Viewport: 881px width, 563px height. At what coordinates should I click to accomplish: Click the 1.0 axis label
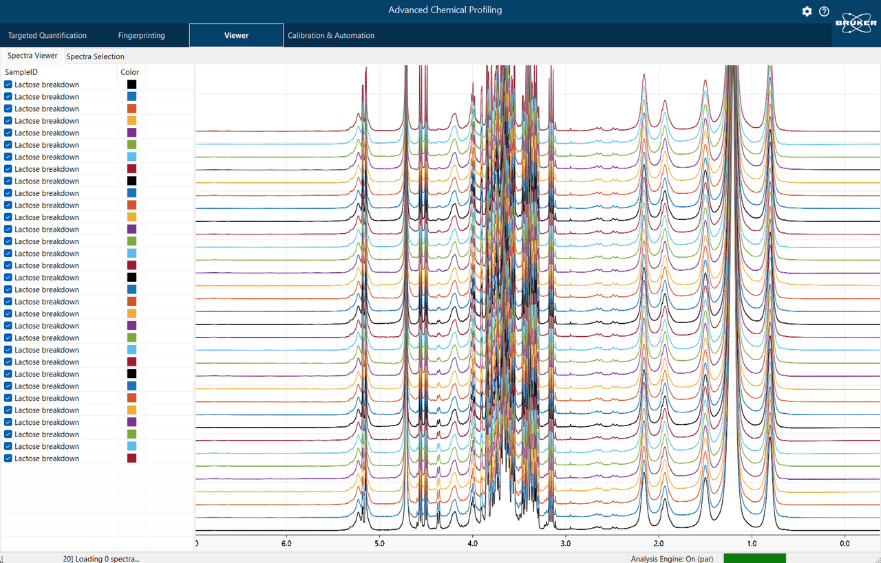(752, 543)
